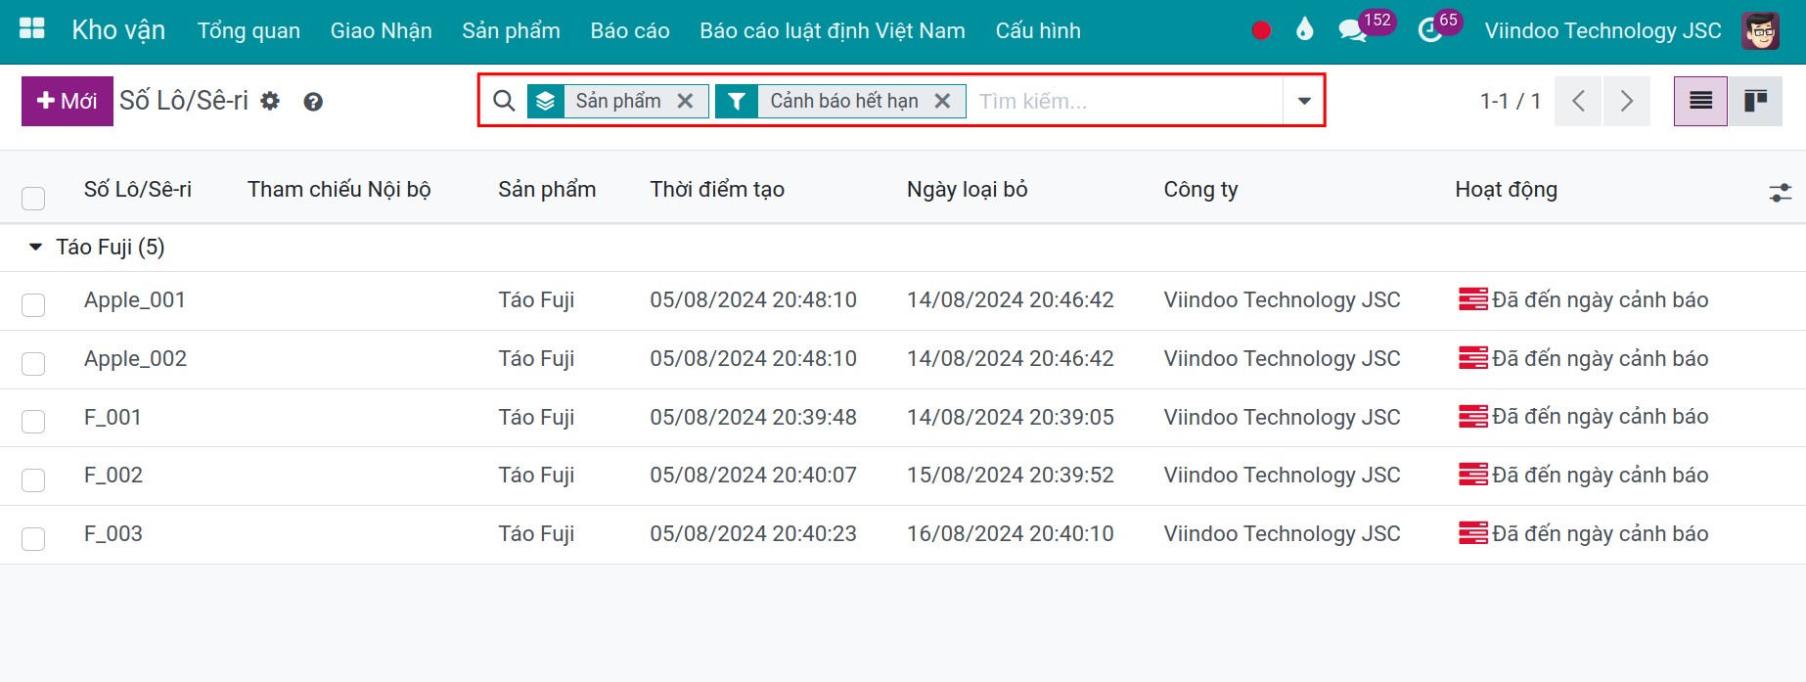This screenshot has width=1806, height=682.
Task: Sort by Ngày loại bỏ column header
Action: 968,189
